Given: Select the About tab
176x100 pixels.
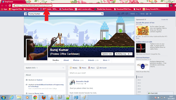Looking at the screenshot, I should tap(66, 60).
